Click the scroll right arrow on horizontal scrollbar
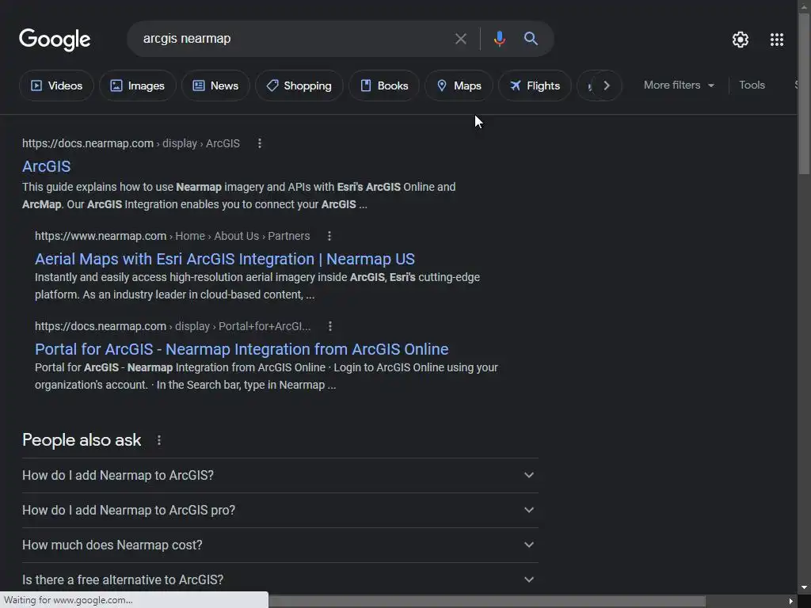The image size is (811, 608). [x=791, y=602]
